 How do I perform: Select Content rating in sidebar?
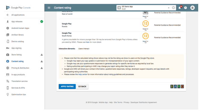click(17, 62)
